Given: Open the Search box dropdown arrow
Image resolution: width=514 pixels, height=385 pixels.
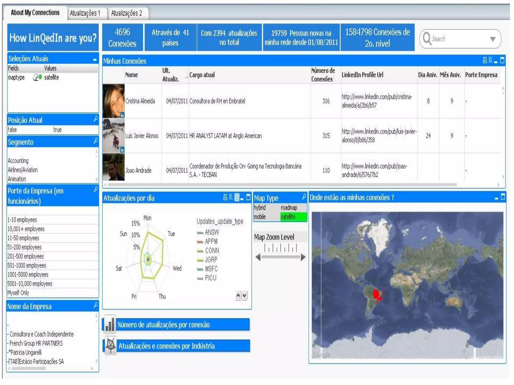Looking at the screenshot, I should tap(493, 39).
